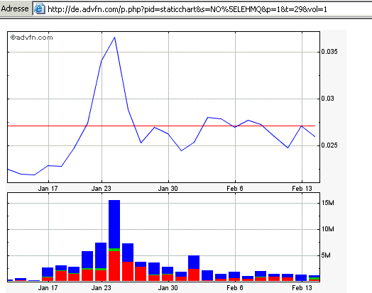Click the tallest volume bar near 15M
372x293 pixels.
[114, 241]
